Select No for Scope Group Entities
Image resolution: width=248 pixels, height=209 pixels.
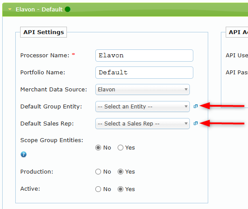click(98, 148)
